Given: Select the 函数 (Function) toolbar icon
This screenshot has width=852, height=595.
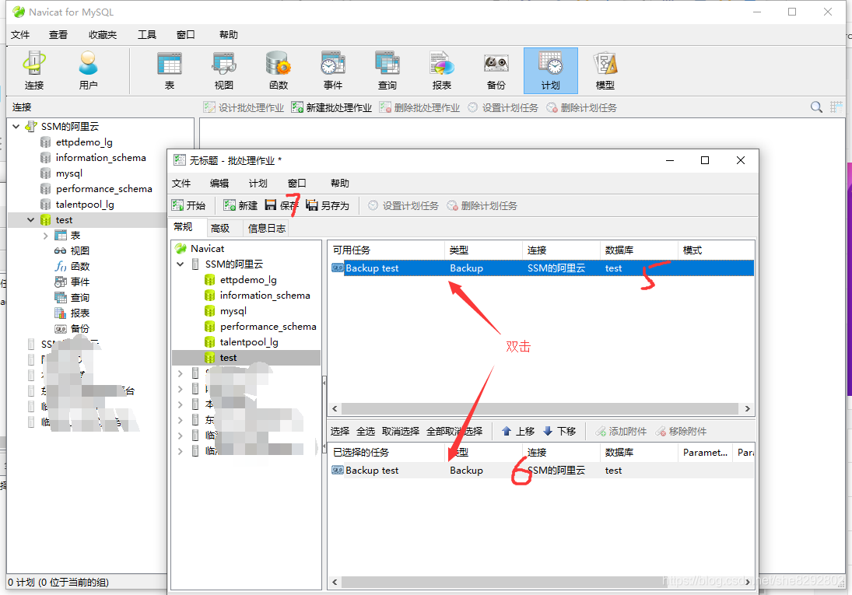Looking at the screenshot, I should [x=279, y=71].
